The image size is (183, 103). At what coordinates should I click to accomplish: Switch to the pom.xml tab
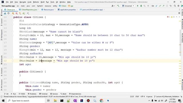click(93, 10)
